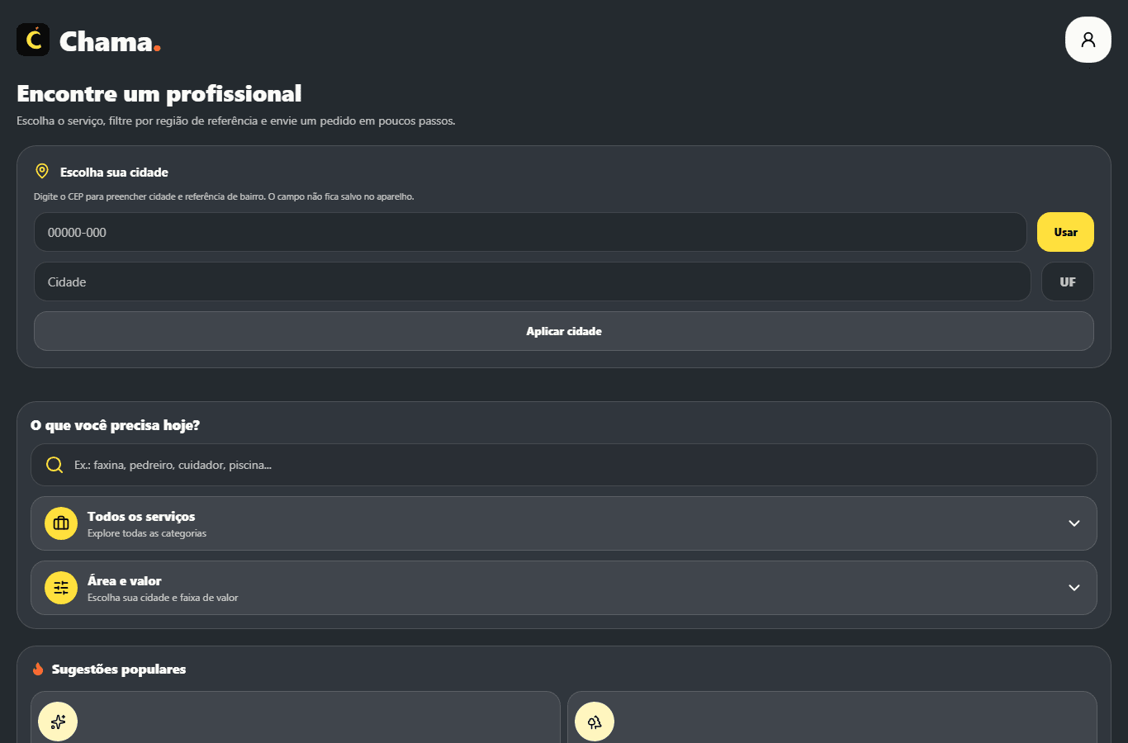Focus the Cidade input field
Viewport: 1128px width, 743px height.
(x=532, y=282)
